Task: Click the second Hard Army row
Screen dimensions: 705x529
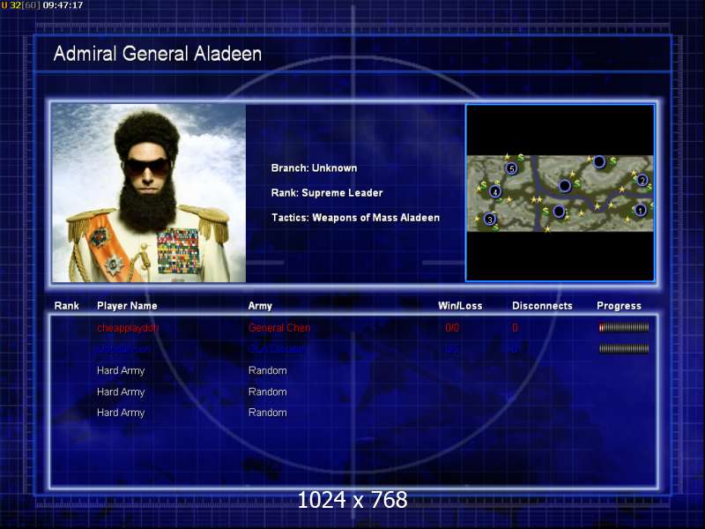Action: pyautogui.click(x=353, y=391)
